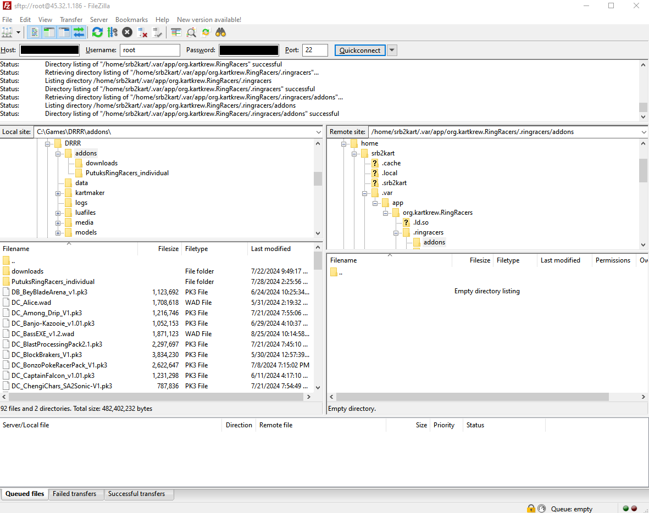
Task: Toggle synchronized browsing
Action: click(206, 32)
